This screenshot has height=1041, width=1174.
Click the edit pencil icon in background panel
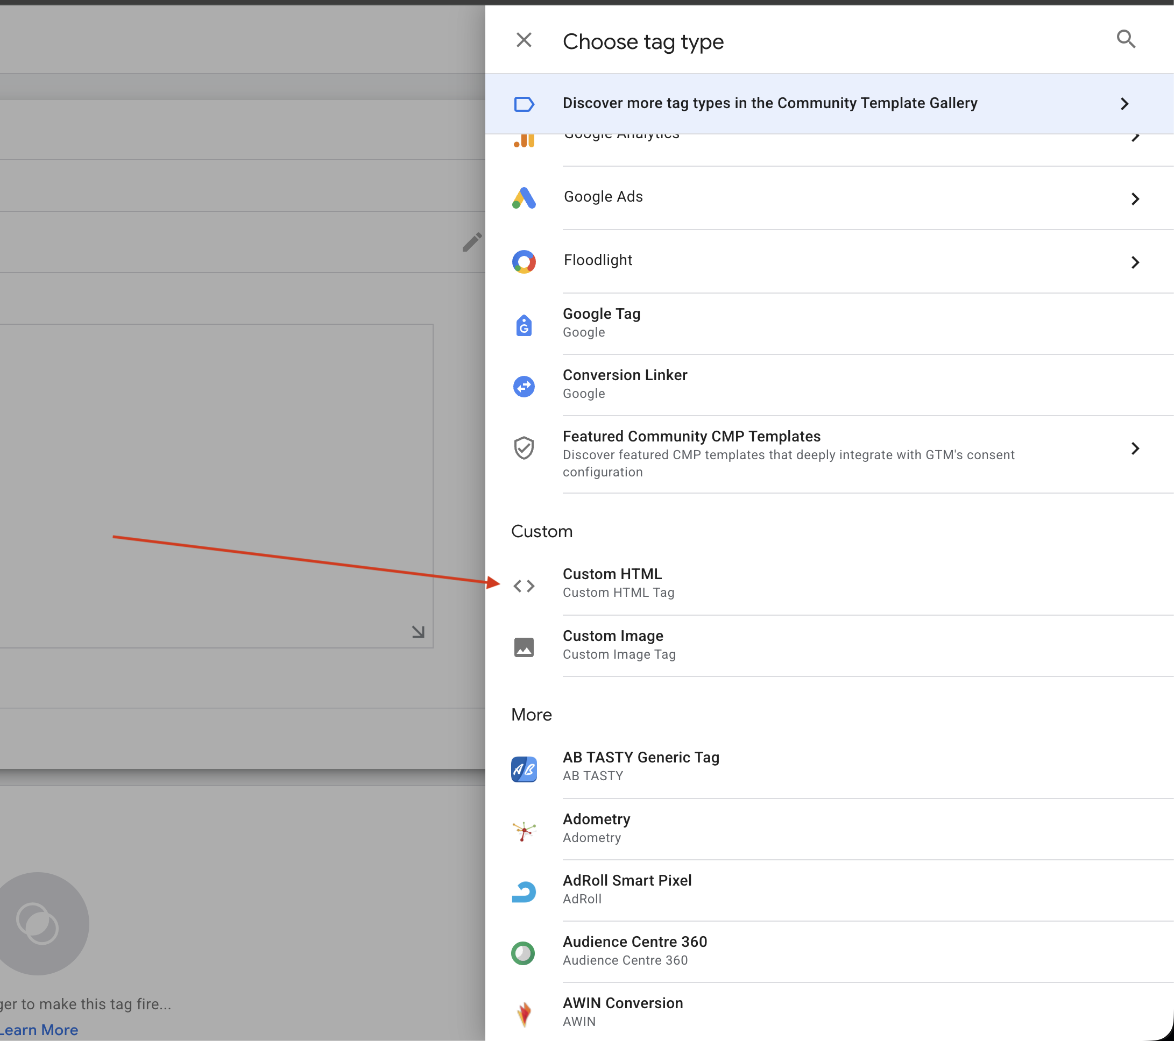point(472,242)
